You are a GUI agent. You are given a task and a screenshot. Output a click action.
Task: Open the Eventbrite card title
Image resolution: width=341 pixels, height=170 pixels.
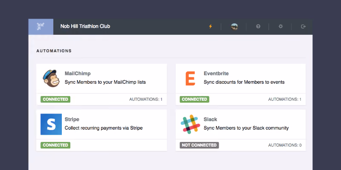[216, 74]
